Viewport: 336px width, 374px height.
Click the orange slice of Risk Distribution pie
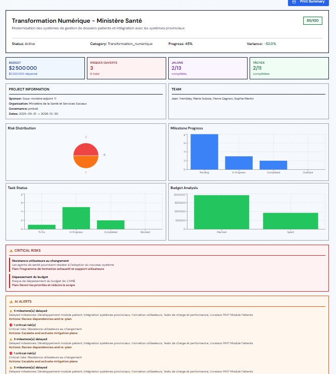click(86, 162)
